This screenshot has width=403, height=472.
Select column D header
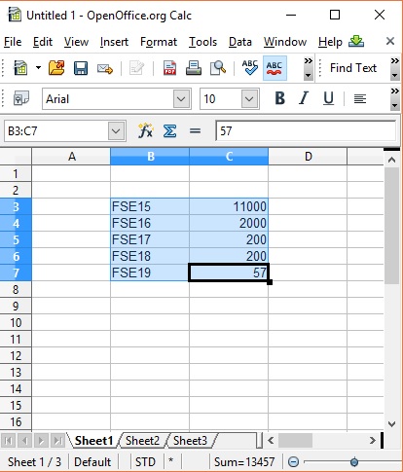tap(308, 157)
